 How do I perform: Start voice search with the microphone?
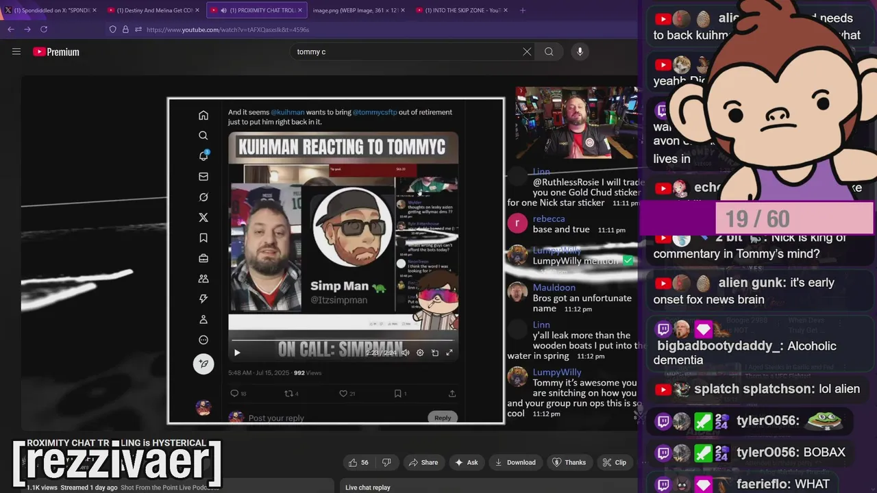coord(580,51)
